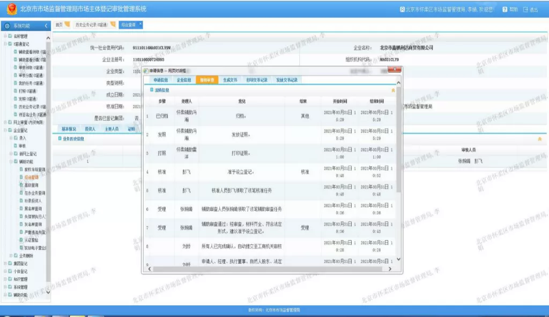Click the 退出 logout icon in header
Image resolution: width=549 pixels, height=317 pixels.
tap(525, 10)
